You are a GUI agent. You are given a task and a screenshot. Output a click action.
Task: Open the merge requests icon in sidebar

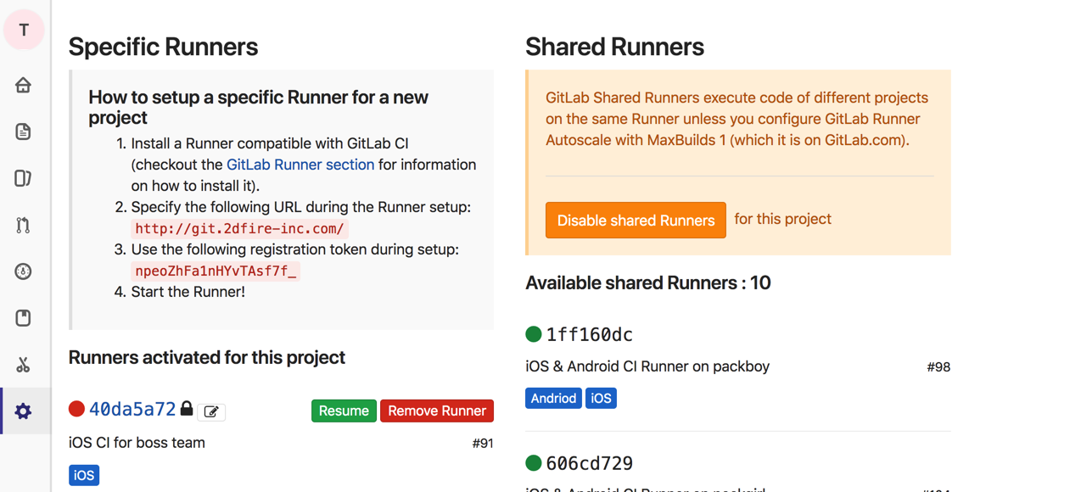(x=24, y=225)
